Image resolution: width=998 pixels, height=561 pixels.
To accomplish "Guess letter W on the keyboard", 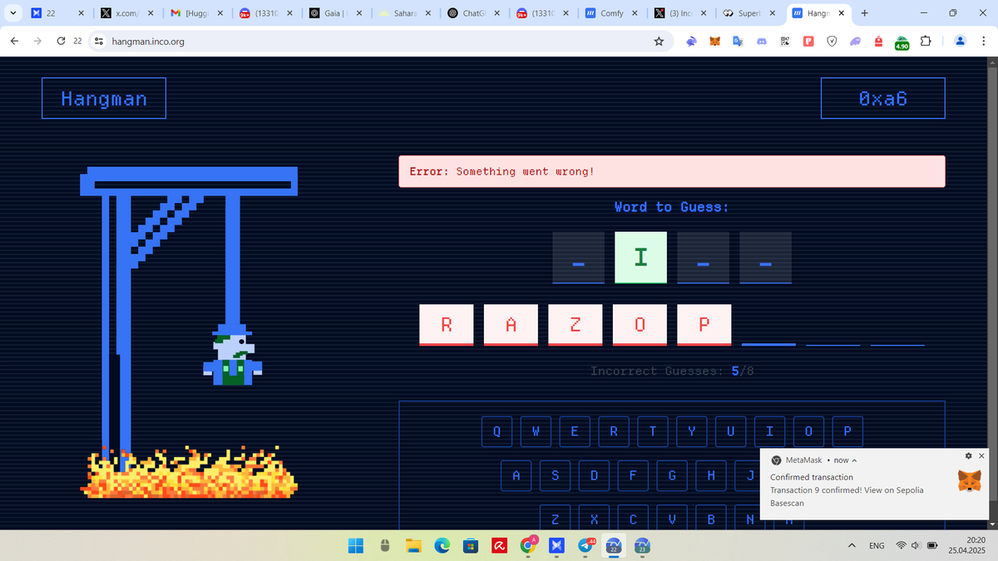I will 536,431.
